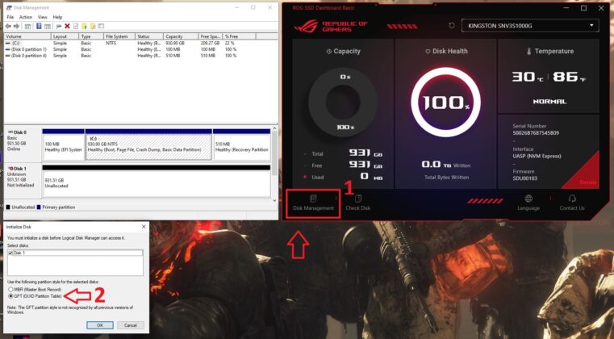Open Disk Management from ROG dashboard
Screen dimensions: 614x339
(313, 203)
